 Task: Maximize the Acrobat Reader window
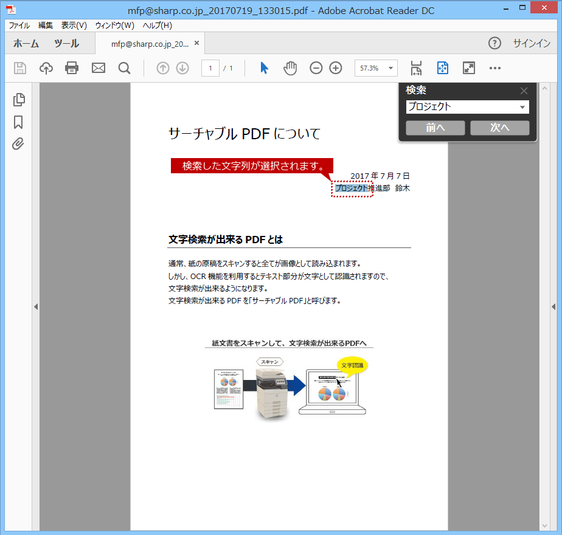(x=522, y=7)
